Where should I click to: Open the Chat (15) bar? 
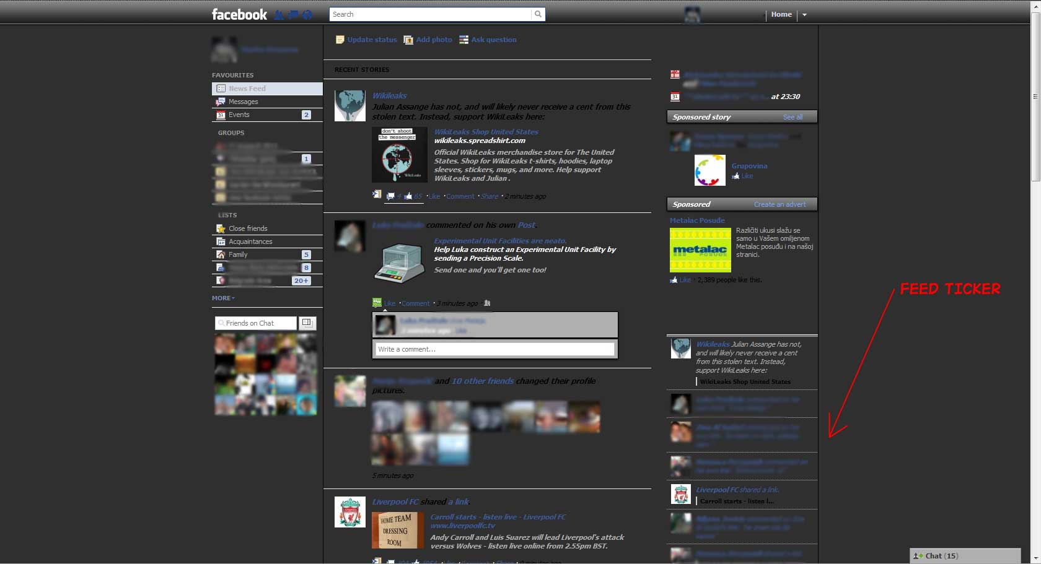(x=965, y=556)
